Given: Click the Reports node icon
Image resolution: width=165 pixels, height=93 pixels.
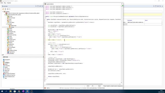Looking at the screenshot, I should coord(8,43).
